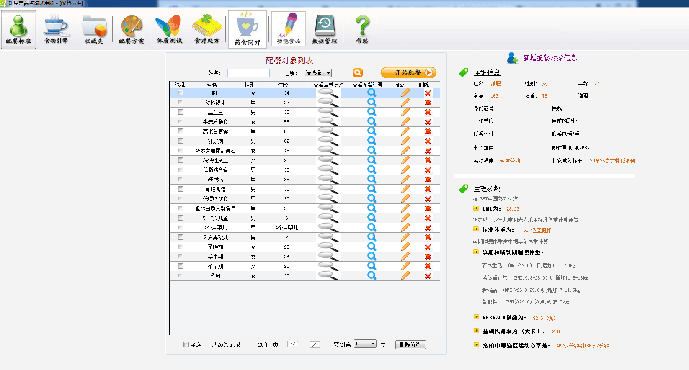This screenshot has height=370, width=689.
Task: Delete the 乳母 row with red X
Action: point(428,276)
